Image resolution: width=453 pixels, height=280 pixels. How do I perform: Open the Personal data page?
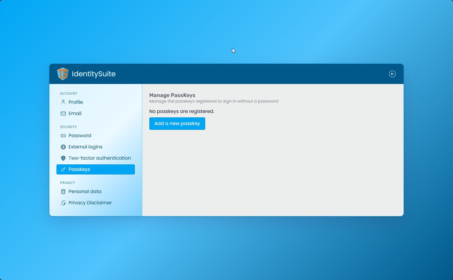coord(96,192)
